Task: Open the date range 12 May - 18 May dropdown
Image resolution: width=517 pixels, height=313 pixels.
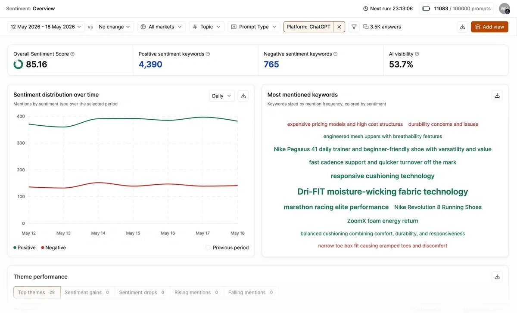Action: 46,27
